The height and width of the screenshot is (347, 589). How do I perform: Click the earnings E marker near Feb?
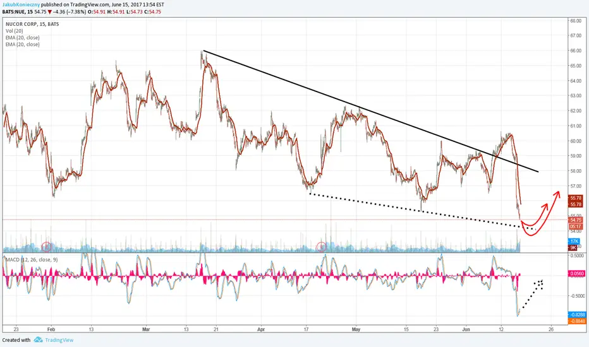(x=46, y=247)
